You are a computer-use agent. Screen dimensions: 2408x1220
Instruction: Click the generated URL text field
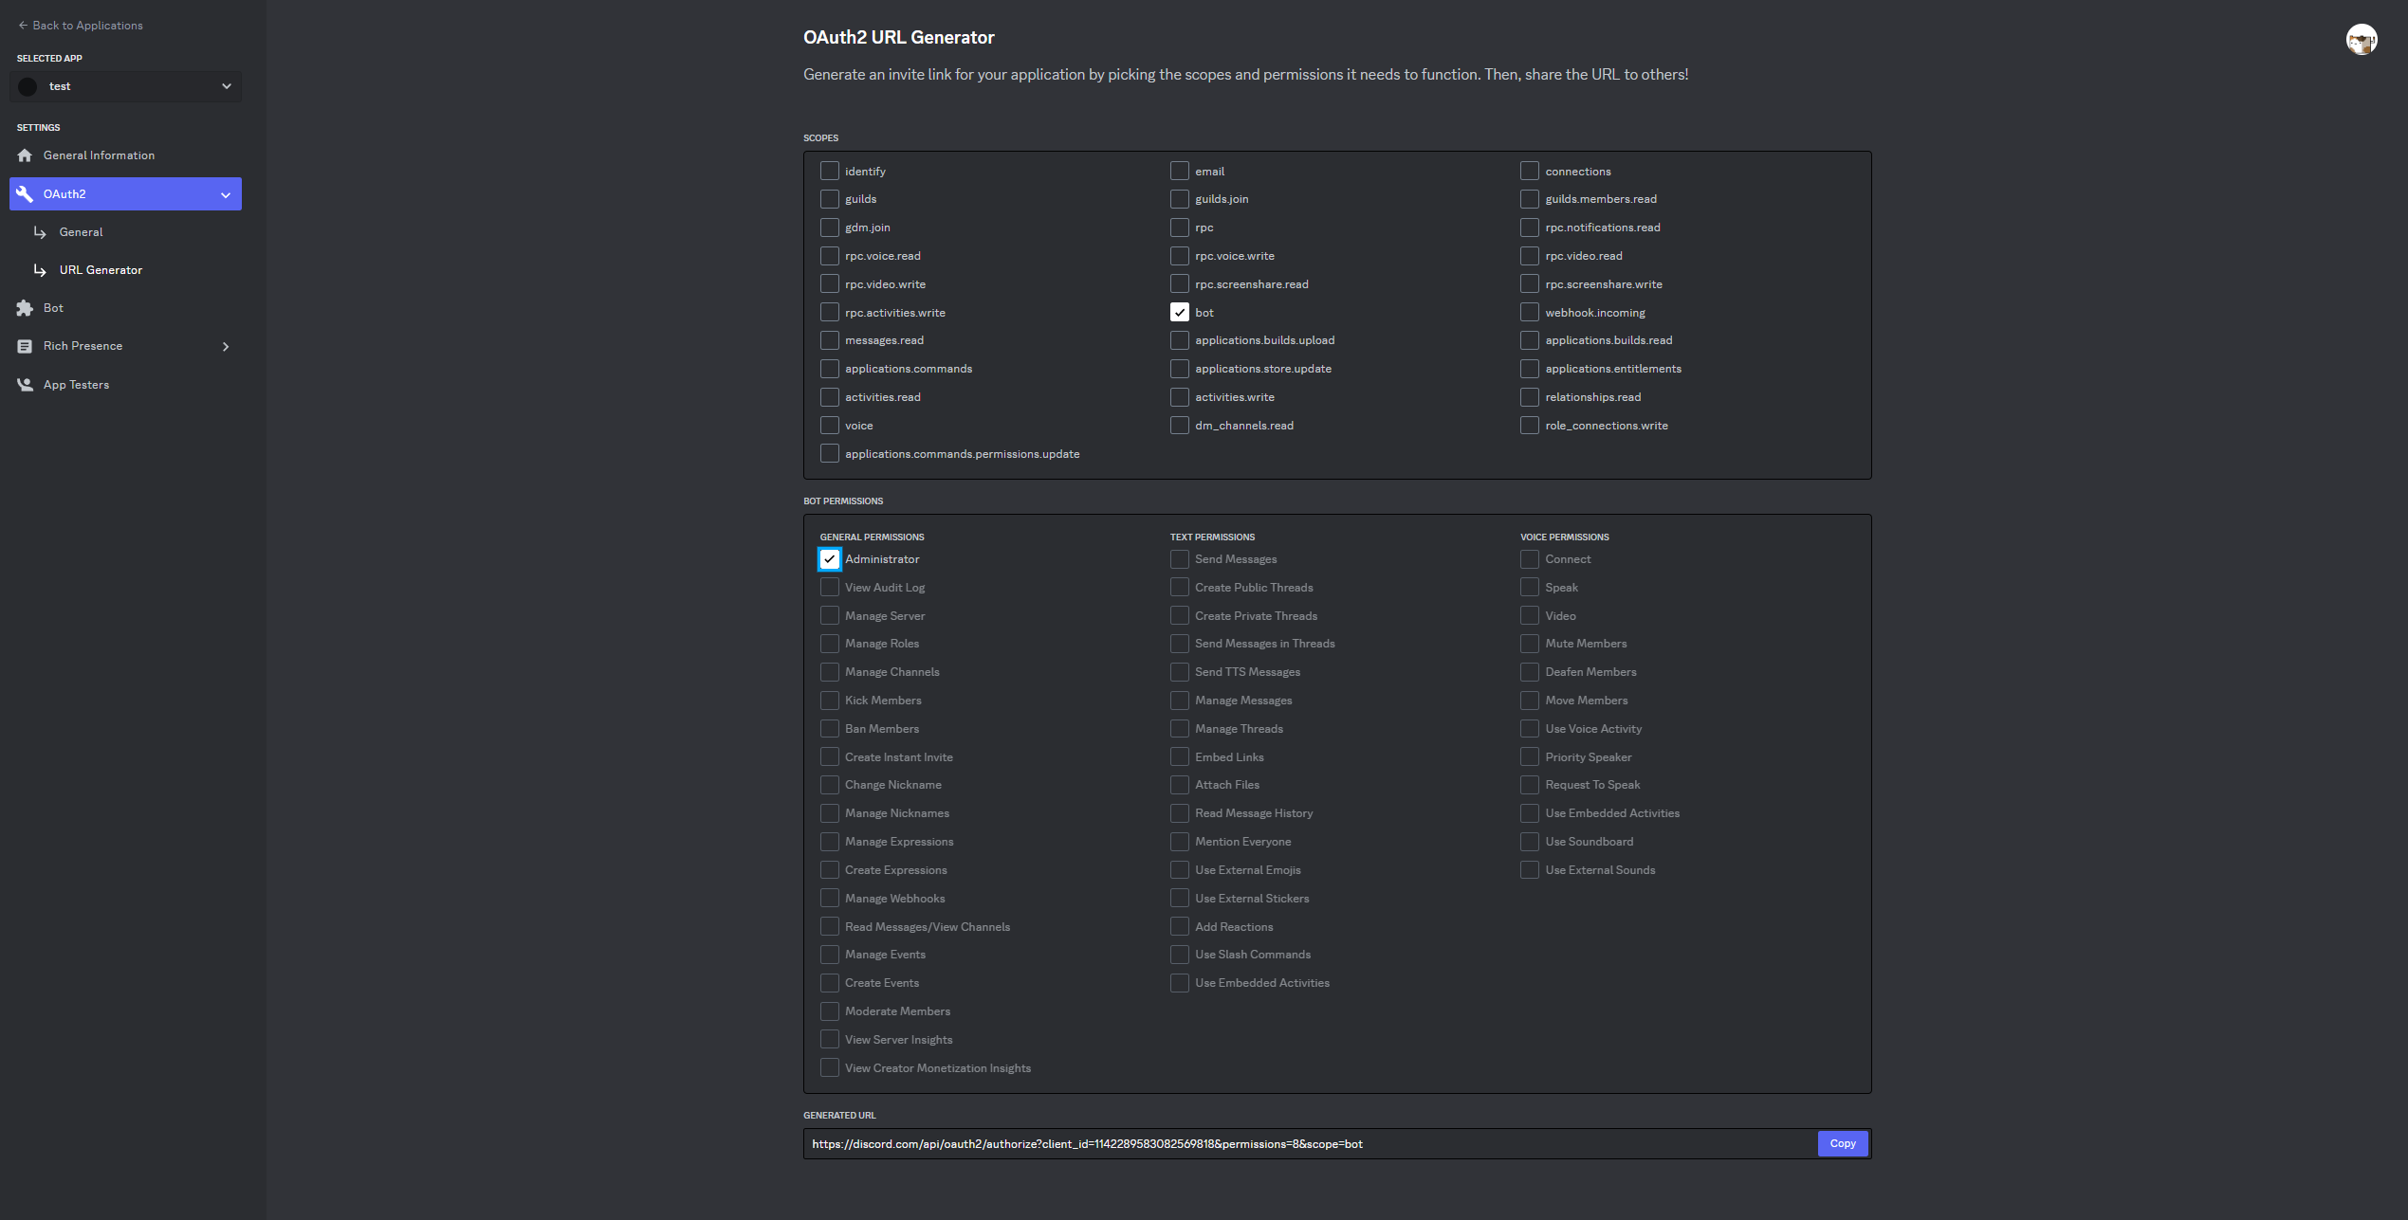(x=1309, y=1144)
